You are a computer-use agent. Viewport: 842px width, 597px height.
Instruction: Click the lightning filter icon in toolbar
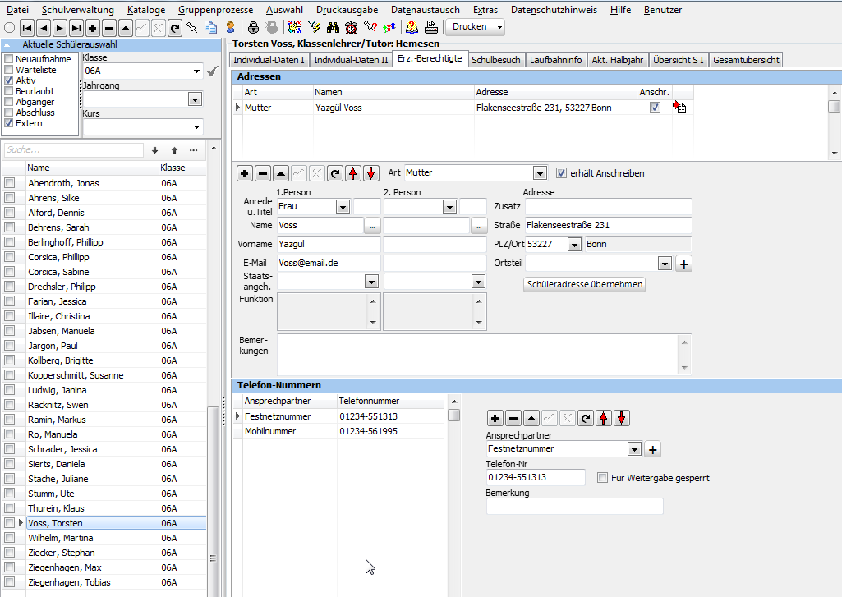coord(314,27)
